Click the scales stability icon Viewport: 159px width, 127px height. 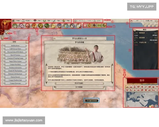point(76,21)
